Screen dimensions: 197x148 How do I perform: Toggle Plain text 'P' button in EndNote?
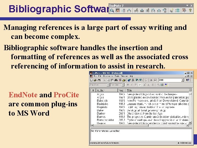pos(140,85)
